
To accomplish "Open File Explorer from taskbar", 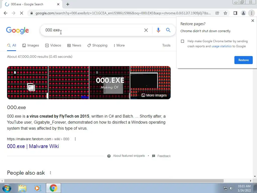I will 22,188.
